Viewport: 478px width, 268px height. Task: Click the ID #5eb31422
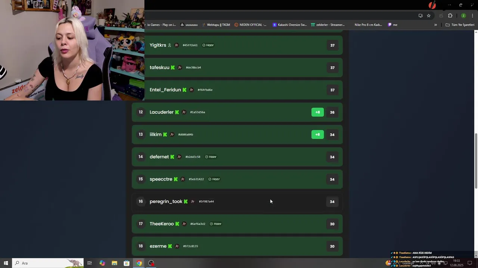[x=196, y=179]
